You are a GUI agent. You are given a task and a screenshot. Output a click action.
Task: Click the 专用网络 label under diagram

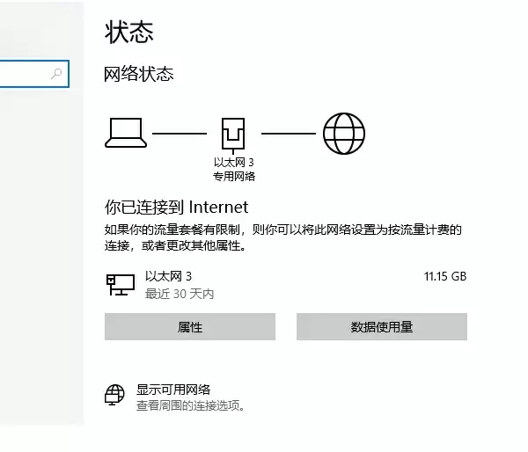(x=234, y=176)
